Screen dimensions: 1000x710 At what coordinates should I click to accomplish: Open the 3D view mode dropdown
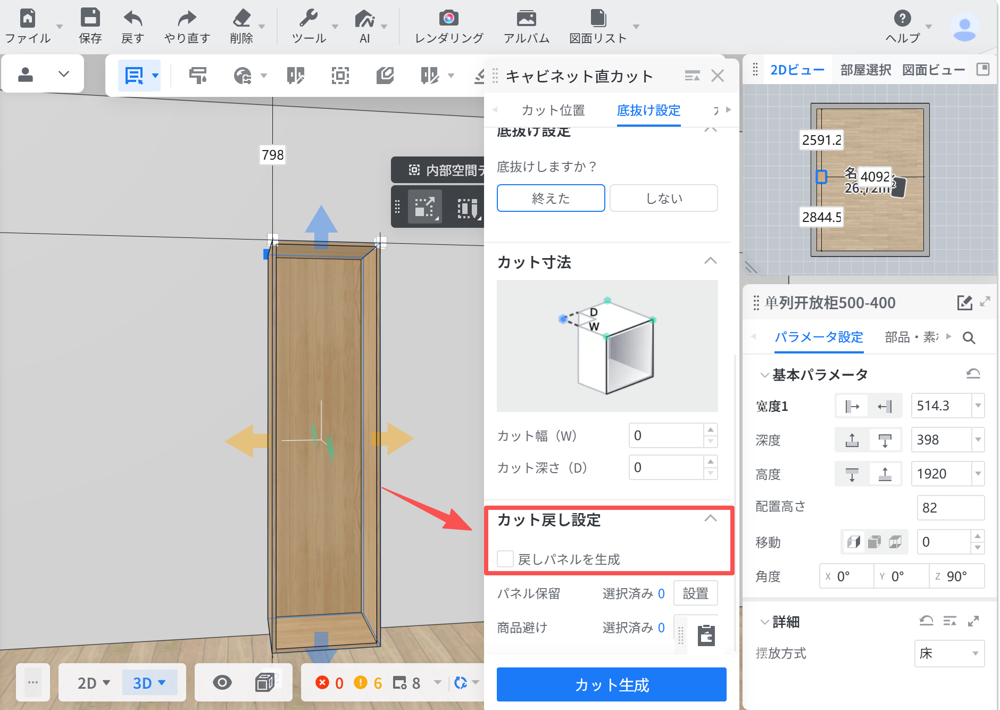point(149,683)
